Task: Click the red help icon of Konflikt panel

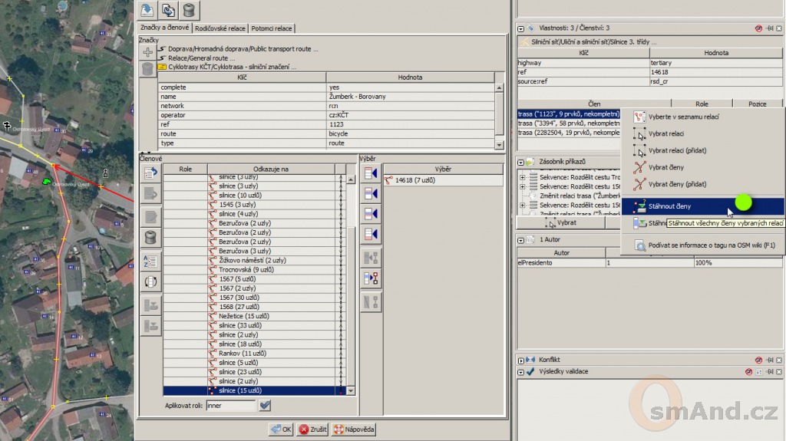Action: pos(758,360)
